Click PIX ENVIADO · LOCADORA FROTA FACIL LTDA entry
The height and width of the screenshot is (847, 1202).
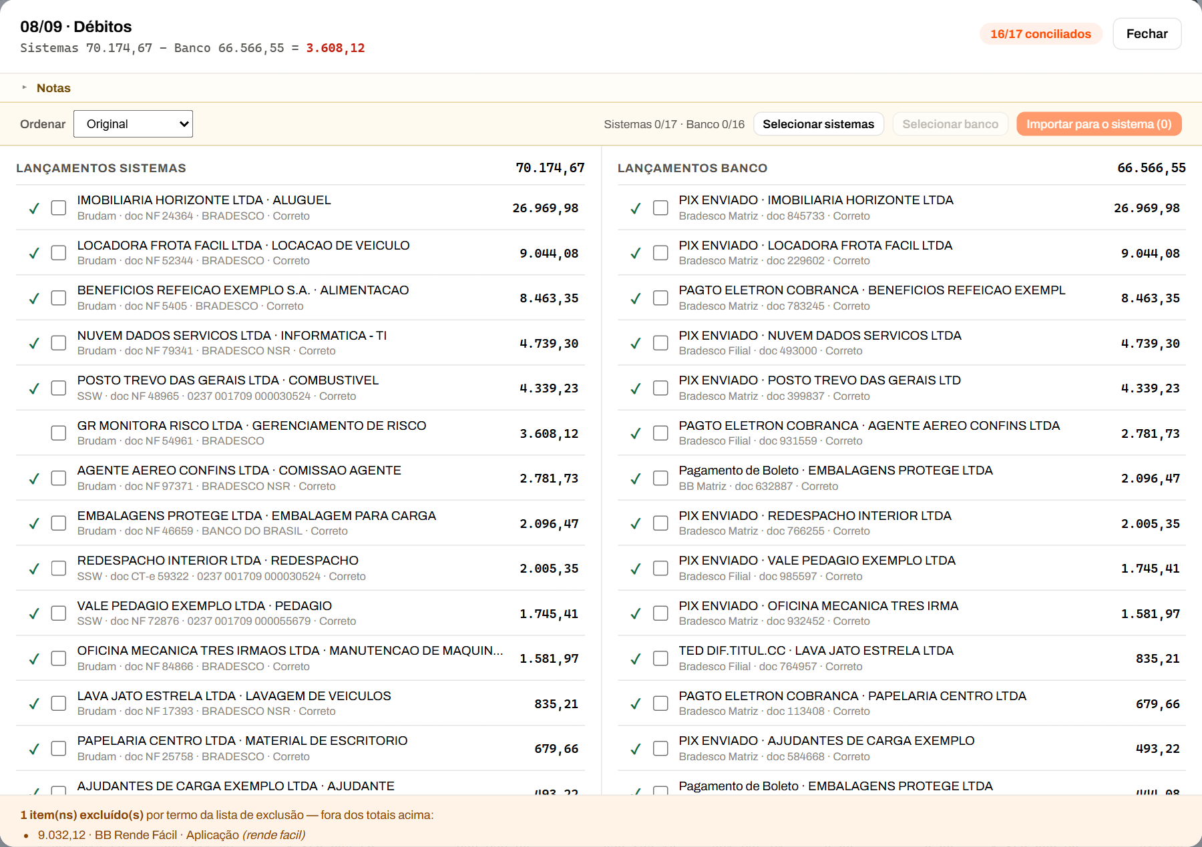(901, 253)
